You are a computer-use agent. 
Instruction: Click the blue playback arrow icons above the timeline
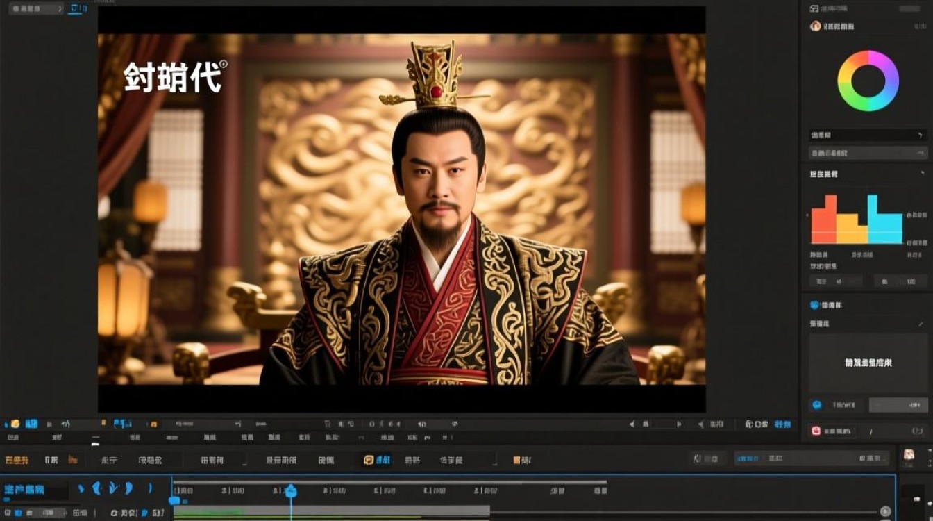(x=115, y=488)
